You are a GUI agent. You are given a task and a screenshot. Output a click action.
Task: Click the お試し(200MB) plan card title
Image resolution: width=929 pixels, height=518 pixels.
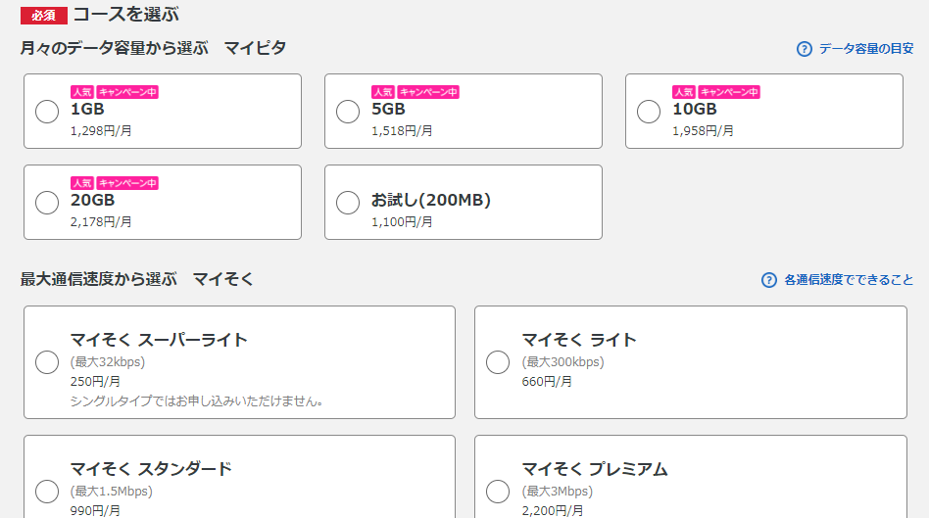coord(431,200)
